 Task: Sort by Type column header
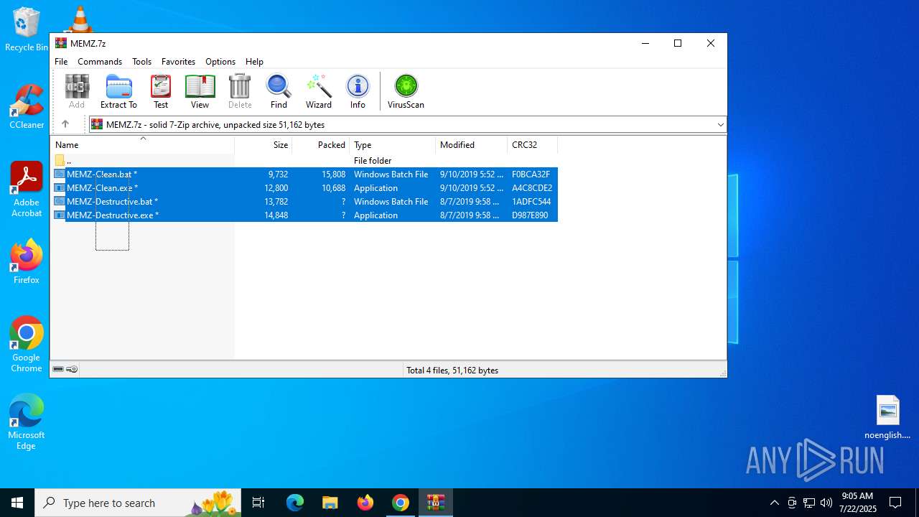[x=393, y=145]
